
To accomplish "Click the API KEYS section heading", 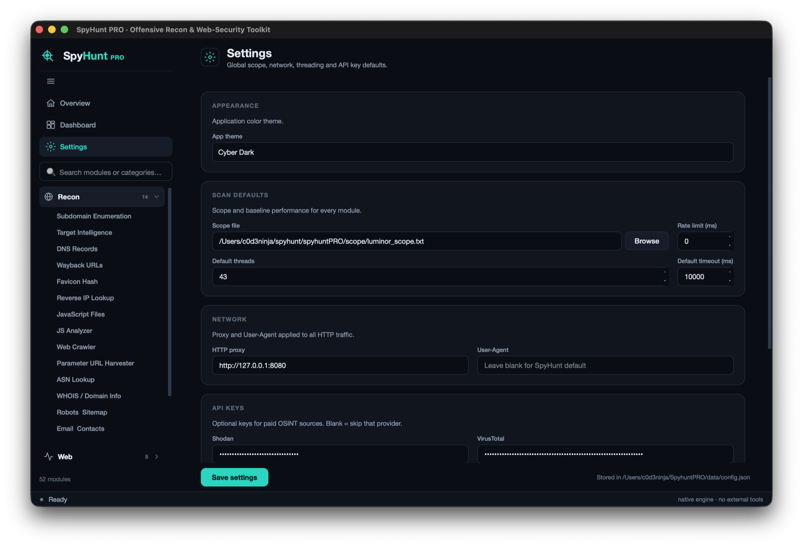I will [x=228, y=407].
